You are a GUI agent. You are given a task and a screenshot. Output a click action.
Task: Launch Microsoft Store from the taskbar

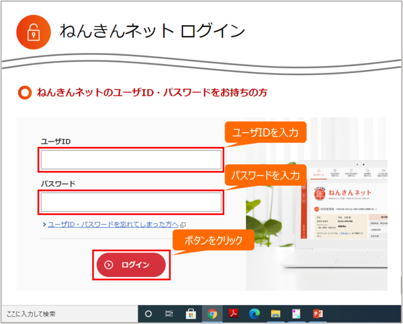[x=190, y=314]
